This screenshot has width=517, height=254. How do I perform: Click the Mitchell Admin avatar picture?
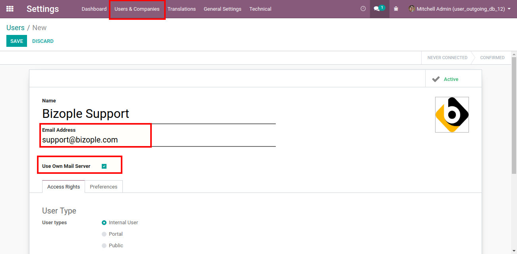[412, 9]
